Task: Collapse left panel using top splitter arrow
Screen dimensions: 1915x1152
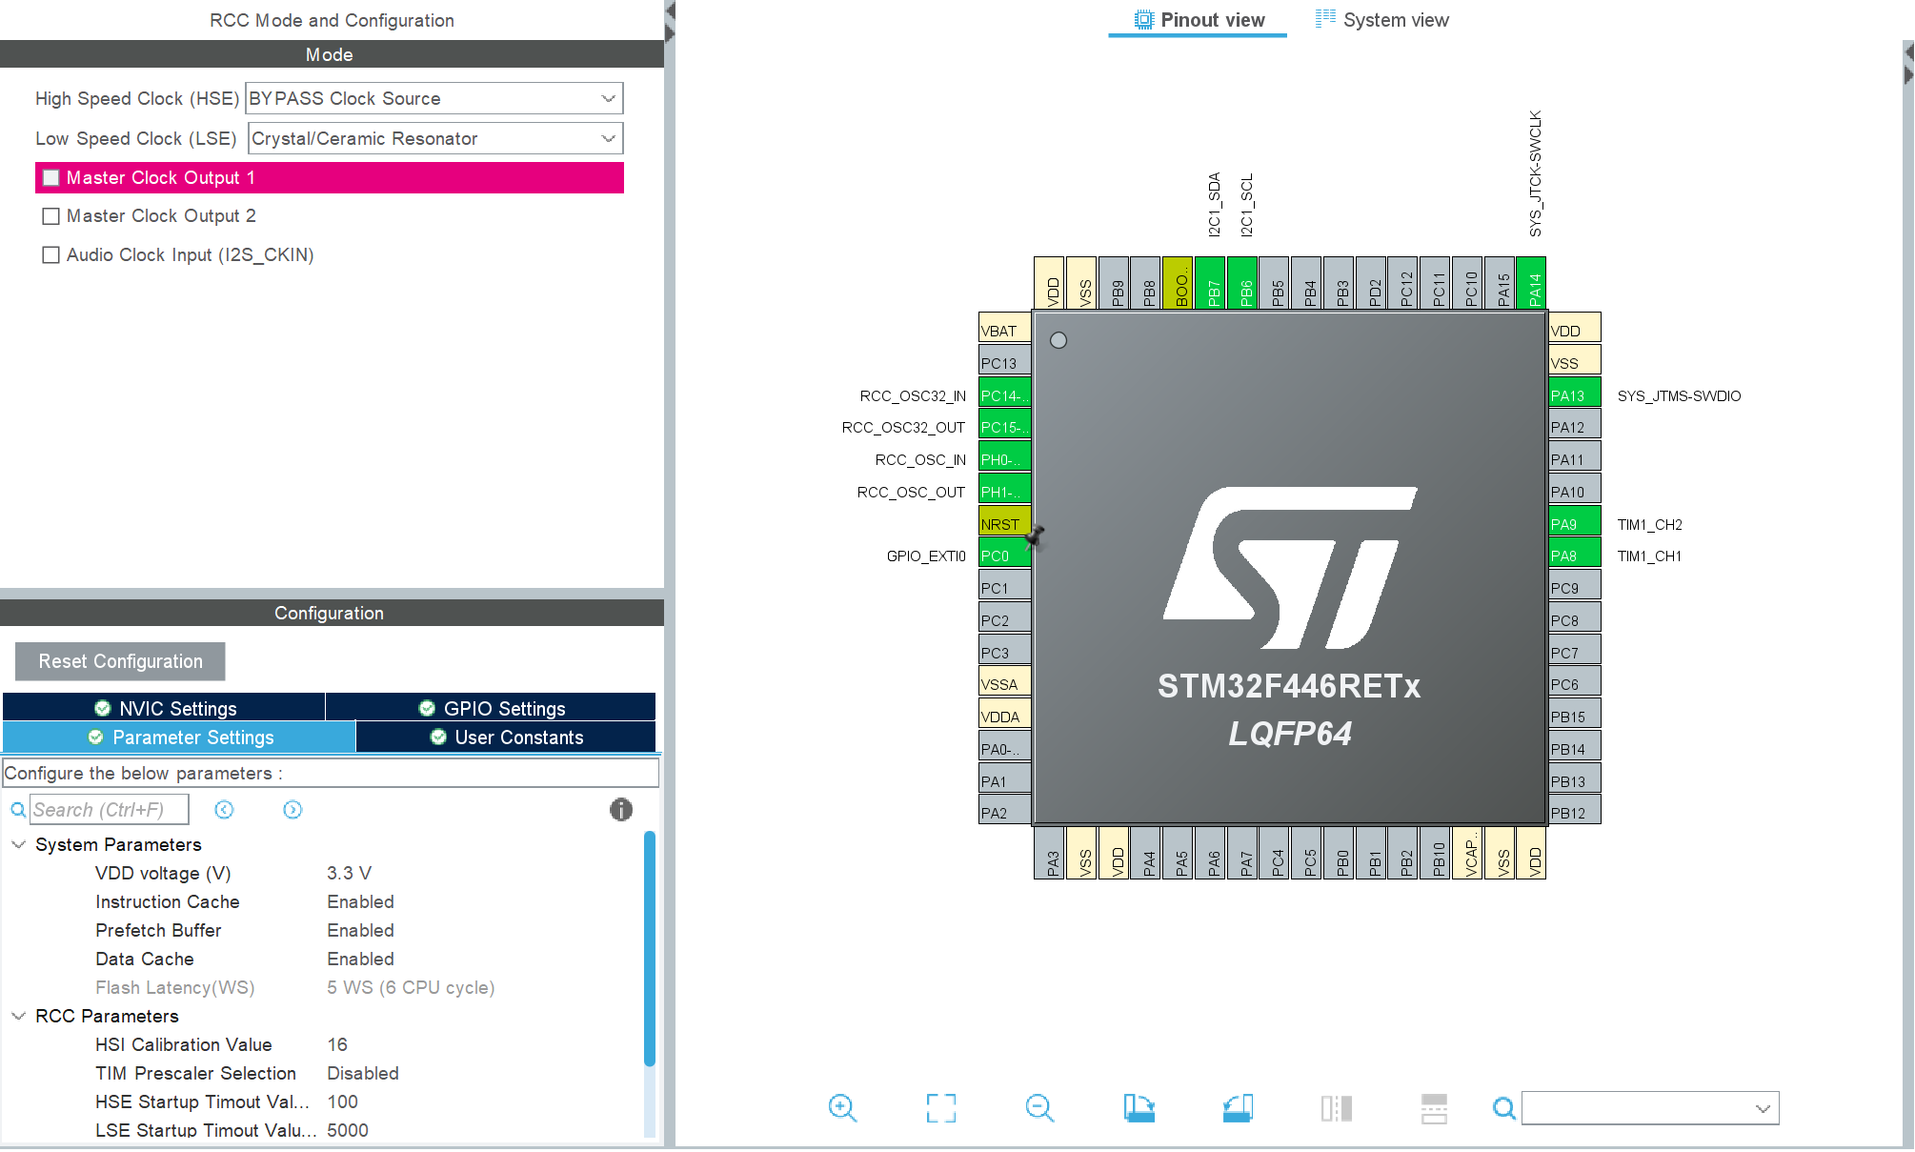Action: (x=670, y=10)
